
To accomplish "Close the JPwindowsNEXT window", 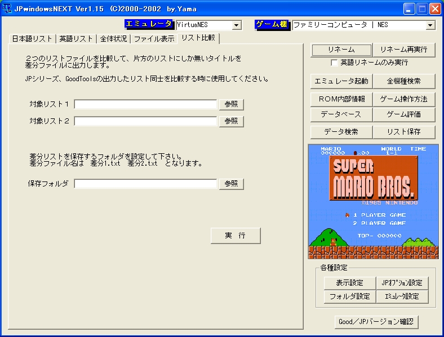I will click(435, 9).
